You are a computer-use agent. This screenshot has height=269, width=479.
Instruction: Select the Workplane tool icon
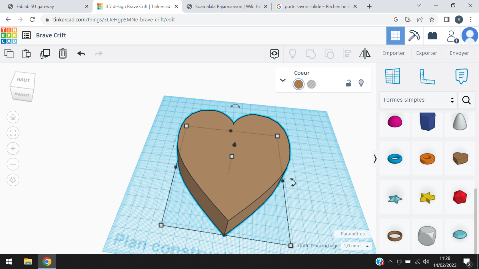(x=393, y=76)
